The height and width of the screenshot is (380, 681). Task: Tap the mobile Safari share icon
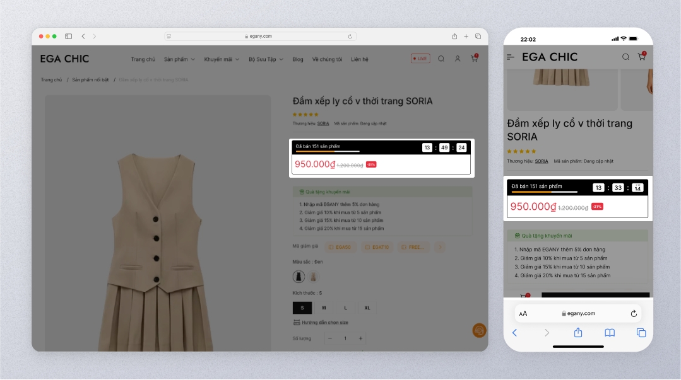tap(577, 333)
